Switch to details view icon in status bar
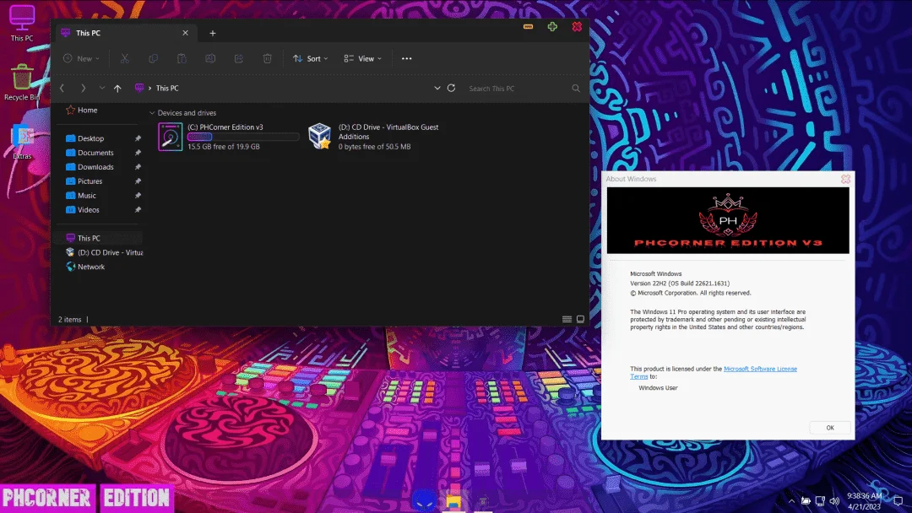The width and height of the screenshot is (912, 513). coord(567,320)
